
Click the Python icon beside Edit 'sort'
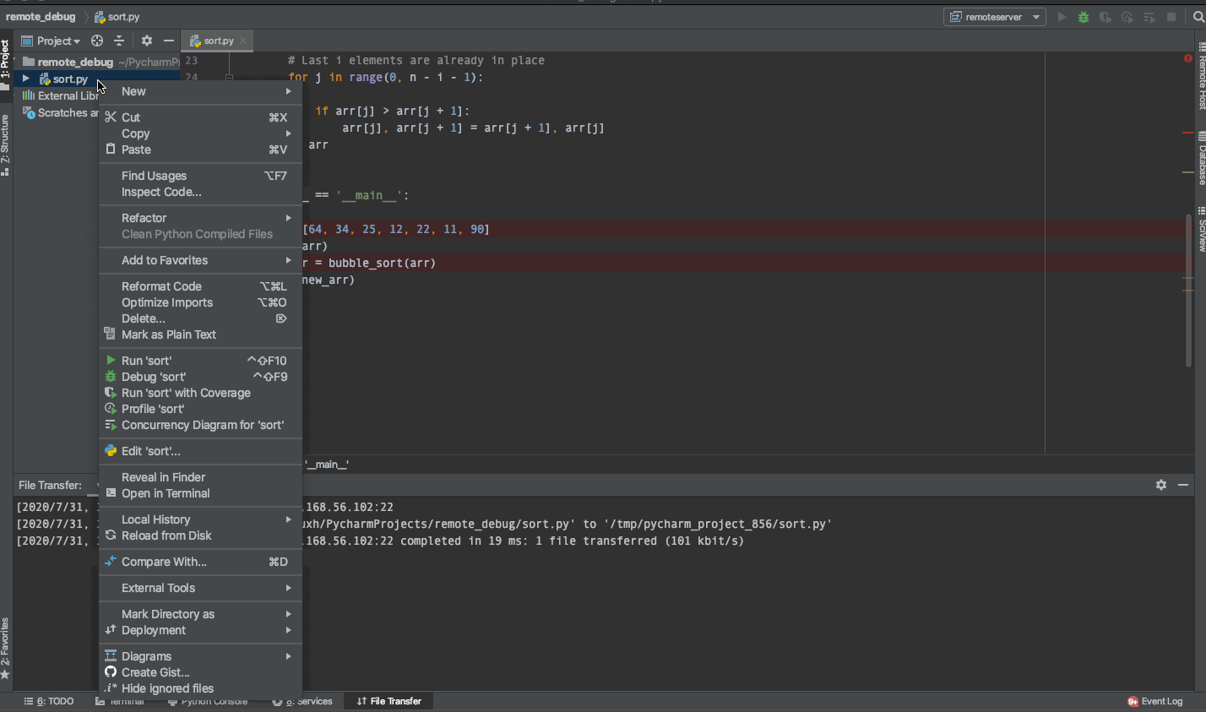[x=111, y=451]
